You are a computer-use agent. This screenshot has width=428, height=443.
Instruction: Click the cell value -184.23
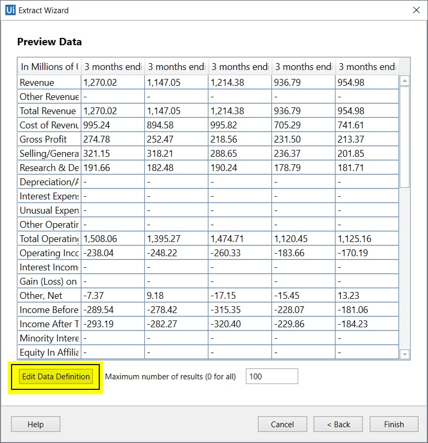click(x=367, y=324)
